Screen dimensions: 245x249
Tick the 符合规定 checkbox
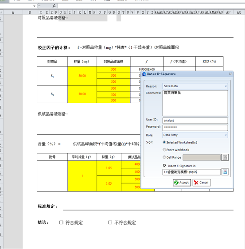tap(61, 222)
